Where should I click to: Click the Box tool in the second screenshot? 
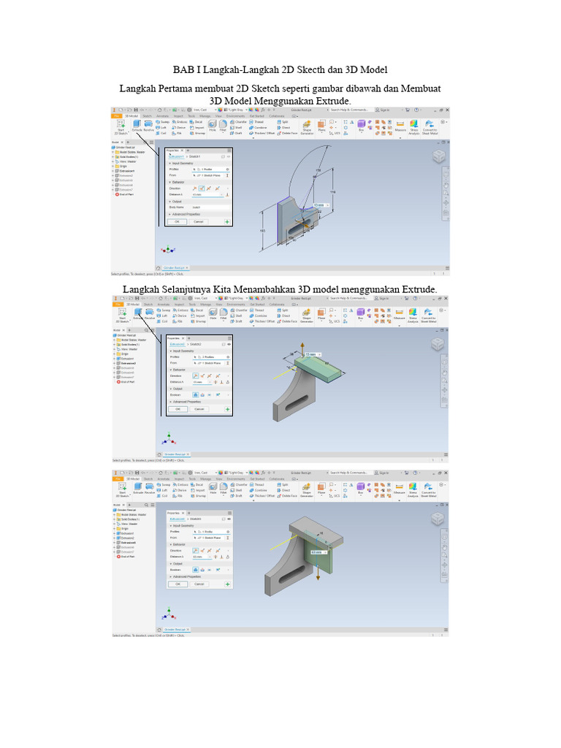361,314
